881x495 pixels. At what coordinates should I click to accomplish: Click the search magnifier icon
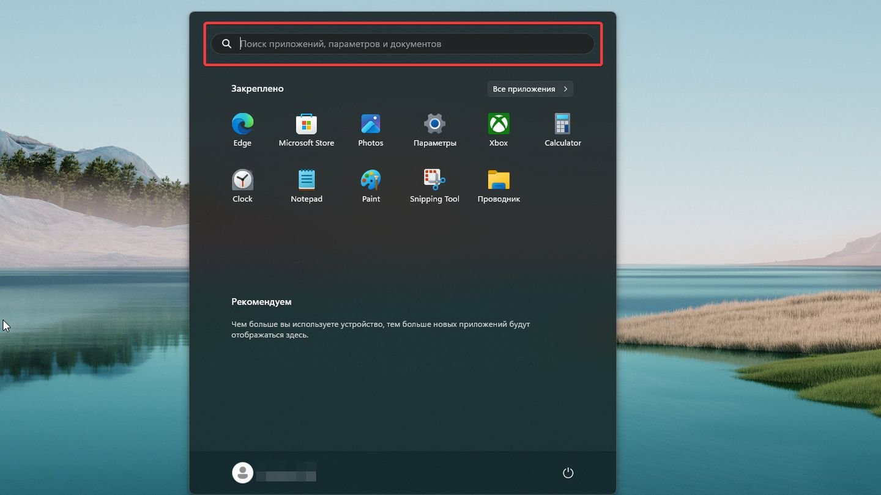(226, 44)
